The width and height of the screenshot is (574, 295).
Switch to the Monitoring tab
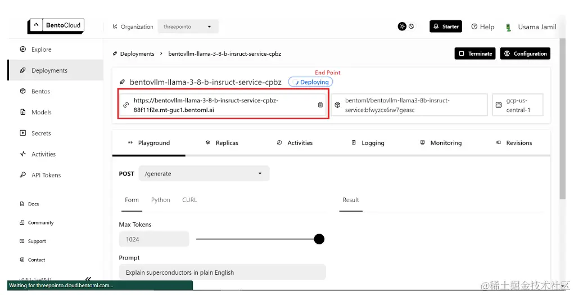pyautogui.click(x=441, y=143)
